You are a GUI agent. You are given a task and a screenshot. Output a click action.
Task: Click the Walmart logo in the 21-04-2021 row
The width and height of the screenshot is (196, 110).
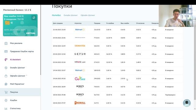click(x=80, y=30)
